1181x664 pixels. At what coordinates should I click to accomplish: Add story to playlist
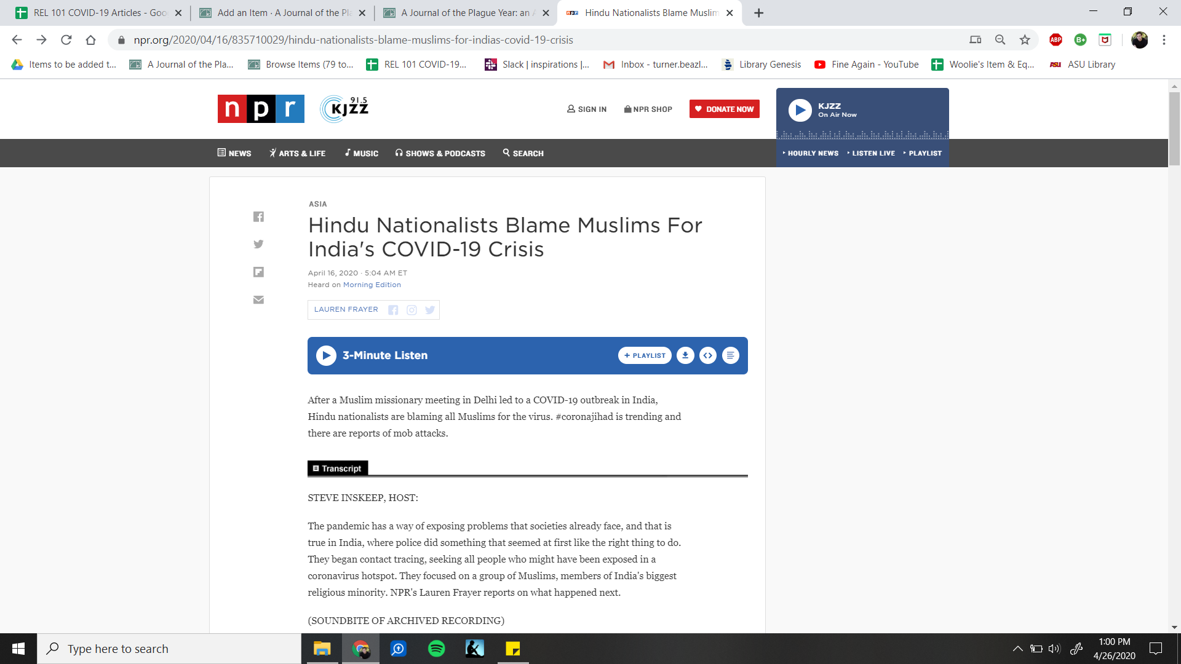(x=644, y=355)
